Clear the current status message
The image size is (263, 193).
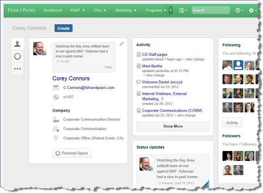click(x=108, y=67)
